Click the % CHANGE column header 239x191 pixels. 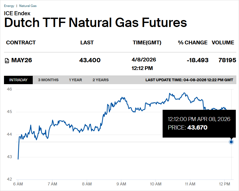point(193,42)
